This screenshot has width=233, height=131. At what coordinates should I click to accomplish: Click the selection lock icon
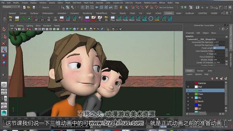[x=121, y=7]
